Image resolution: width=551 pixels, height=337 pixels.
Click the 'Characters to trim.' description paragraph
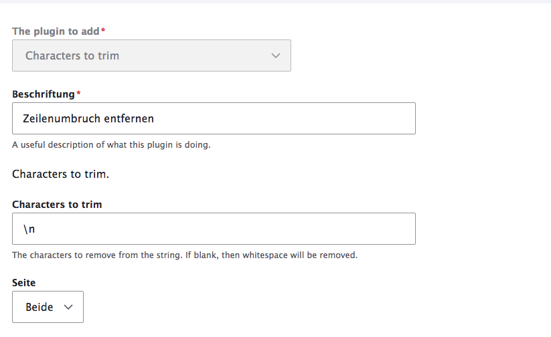click(60, 175)
